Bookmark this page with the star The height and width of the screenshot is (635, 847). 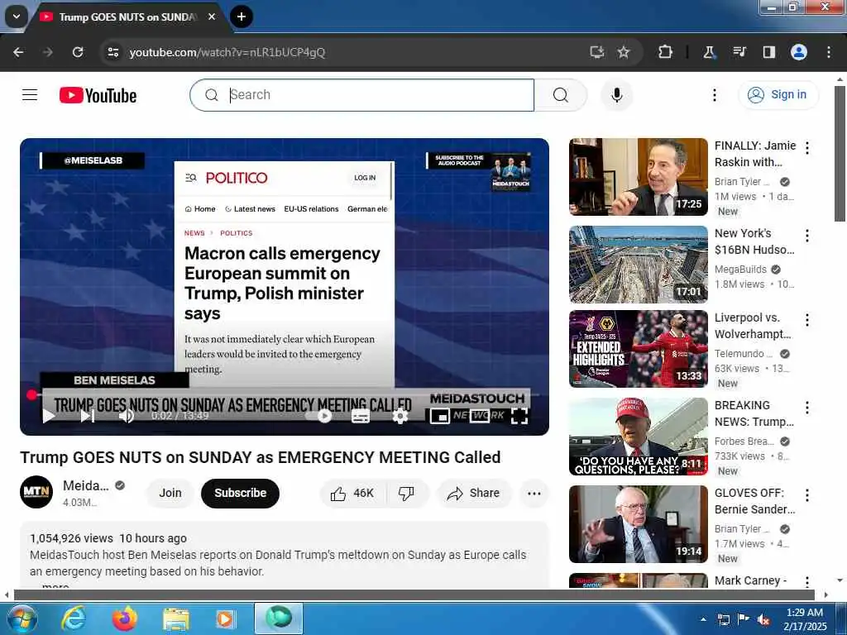click(x=624, y=52)
